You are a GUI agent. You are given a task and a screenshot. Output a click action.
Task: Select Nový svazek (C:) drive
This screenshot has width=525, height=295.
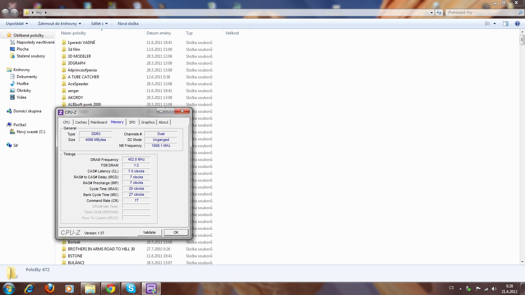31,132
